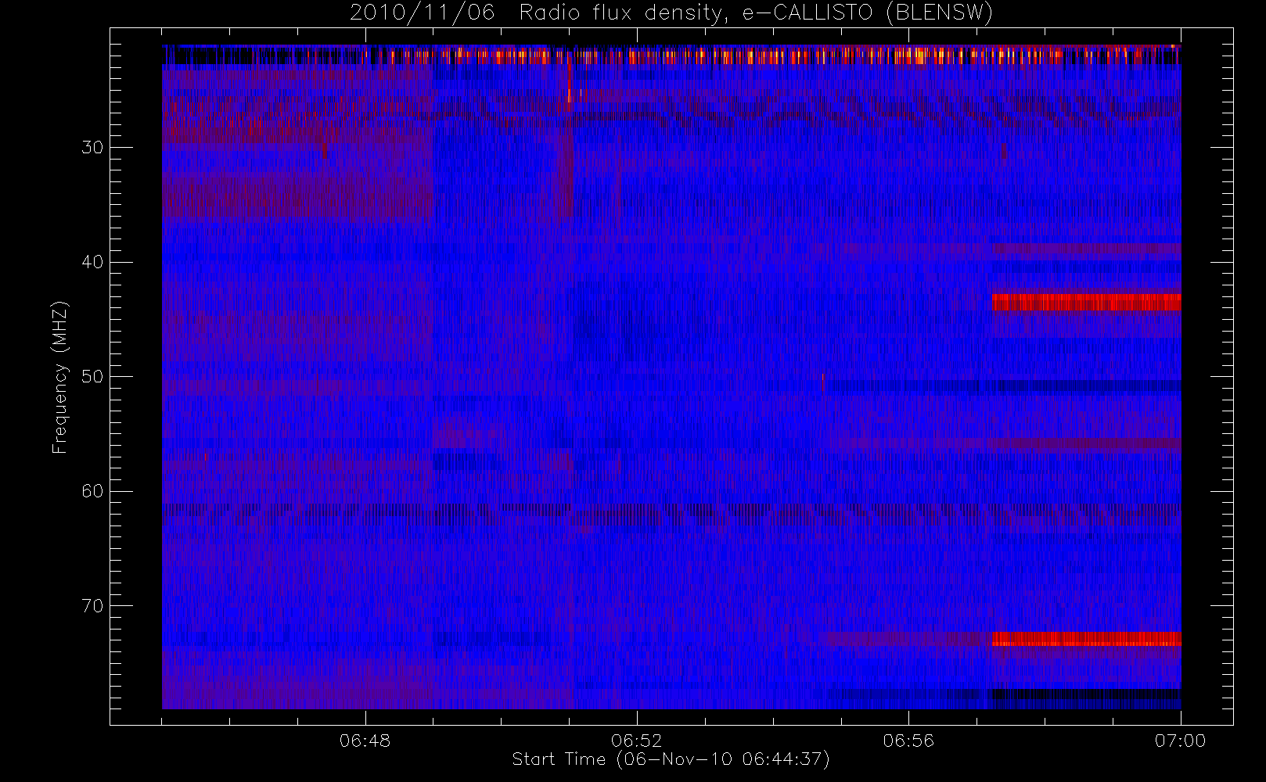Click the 70 MHz frequency tick label
This screenshot has height=782, width=1266.
[92, 605]
